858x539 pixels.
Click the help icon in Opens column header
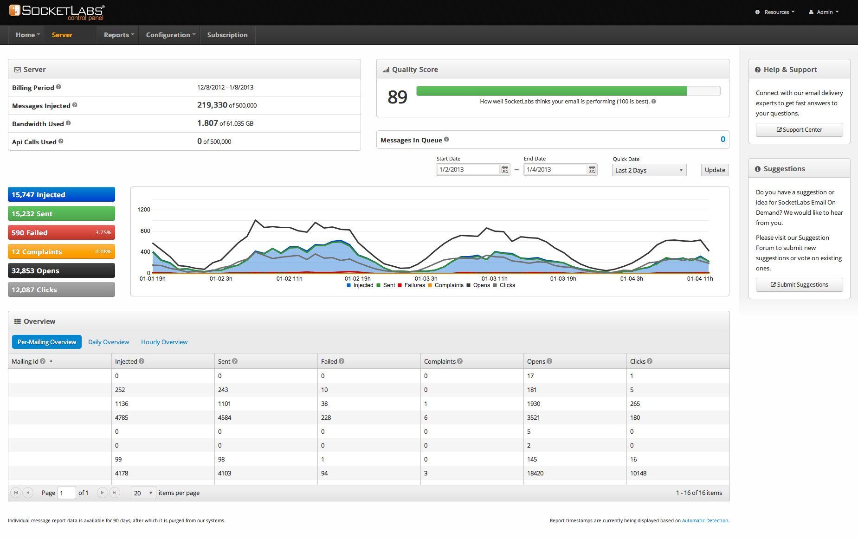tap(549, 361)
